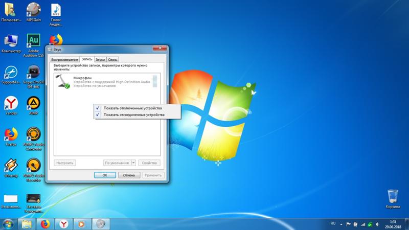This screenshot has height=230, width=409.
Task: Select the Голос Андре MP3 file icon
Action: (x=56, y=14)
